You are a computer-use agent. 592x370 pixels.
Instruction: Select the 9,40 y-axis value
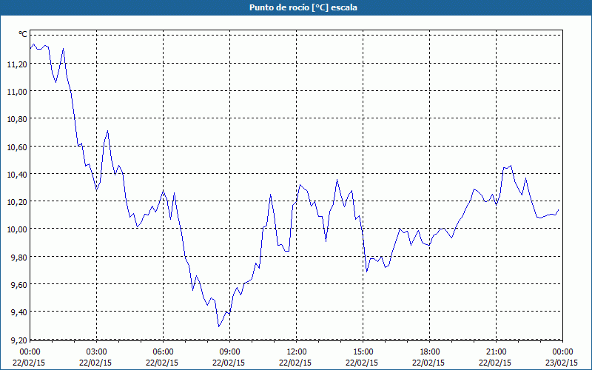click(x=20, y=312)
